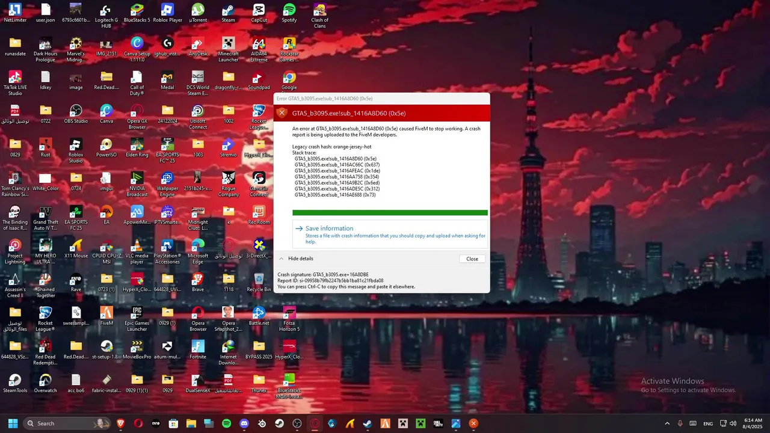Open NVIDIA Broadcast desktop icon
The image size is (770, 433).
click(x=137, y=184)
